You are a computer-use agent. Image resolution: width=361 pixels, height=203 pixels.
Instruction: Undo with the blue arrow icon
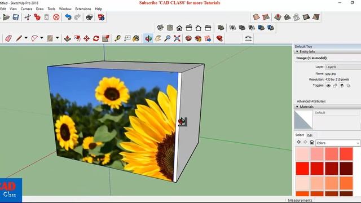coord(68,17)
